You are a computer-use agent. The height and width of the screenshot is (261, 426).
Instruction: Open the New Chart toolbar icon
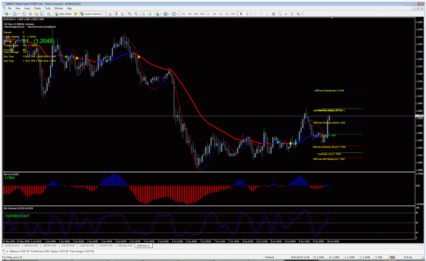coord(6,14)
